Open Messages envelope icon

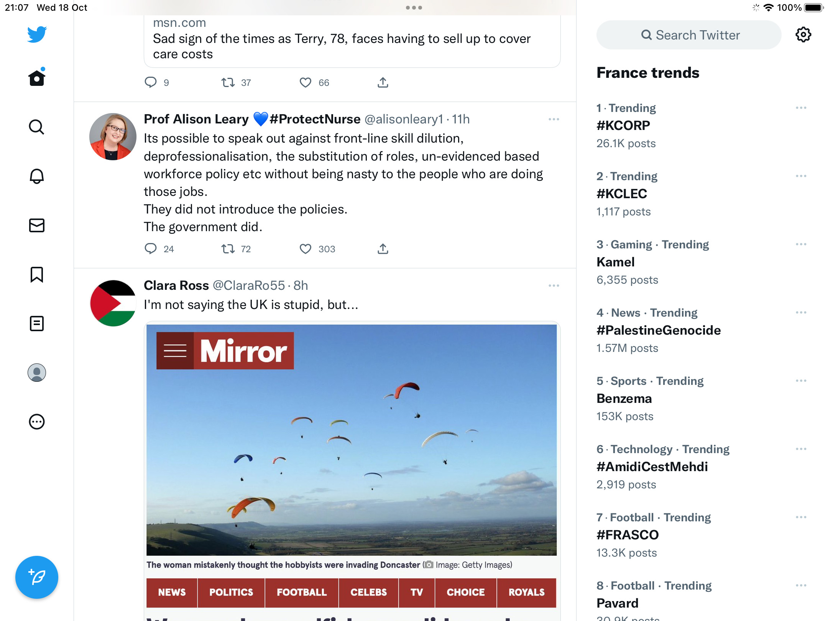coord(37,225)
